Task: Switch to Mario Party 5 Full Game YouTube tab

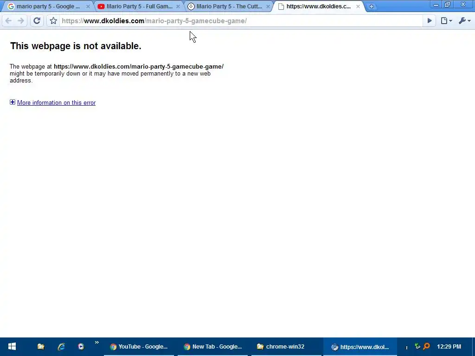Action: [139, 6]
